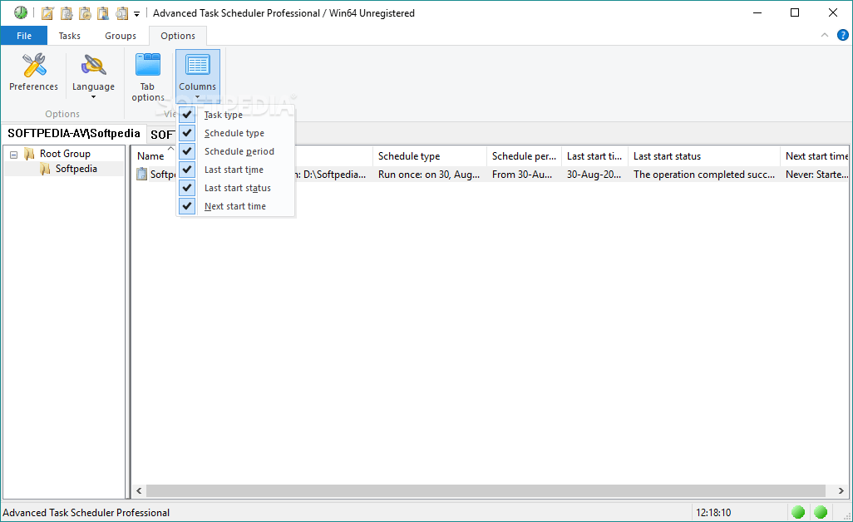Viewport: 853px width, 522px height.
Task: Click the clipboard with magnifier quick access icon
Action: pyautogui.click(x=121, y=12)
